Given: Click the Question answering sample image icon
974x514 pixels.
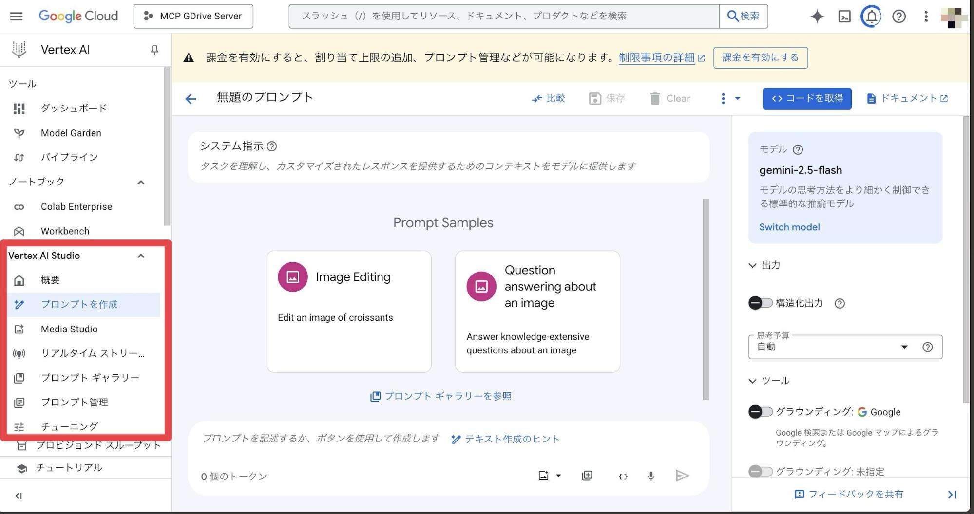Looking at the screenshot, I should click(481, 287).
